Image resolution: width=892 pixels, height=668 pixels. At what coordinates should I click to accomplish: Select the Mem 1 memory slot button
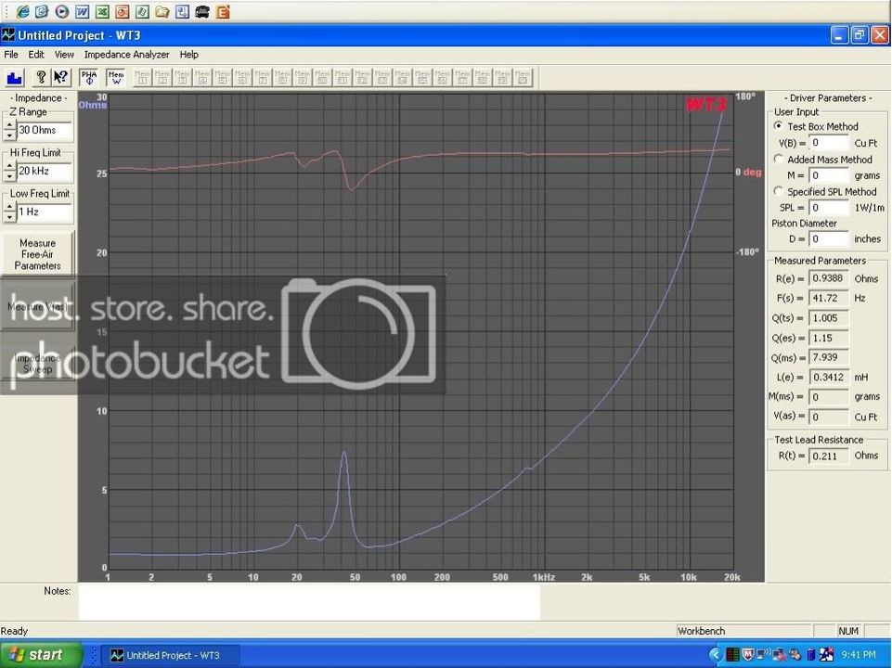coord(142,77)
